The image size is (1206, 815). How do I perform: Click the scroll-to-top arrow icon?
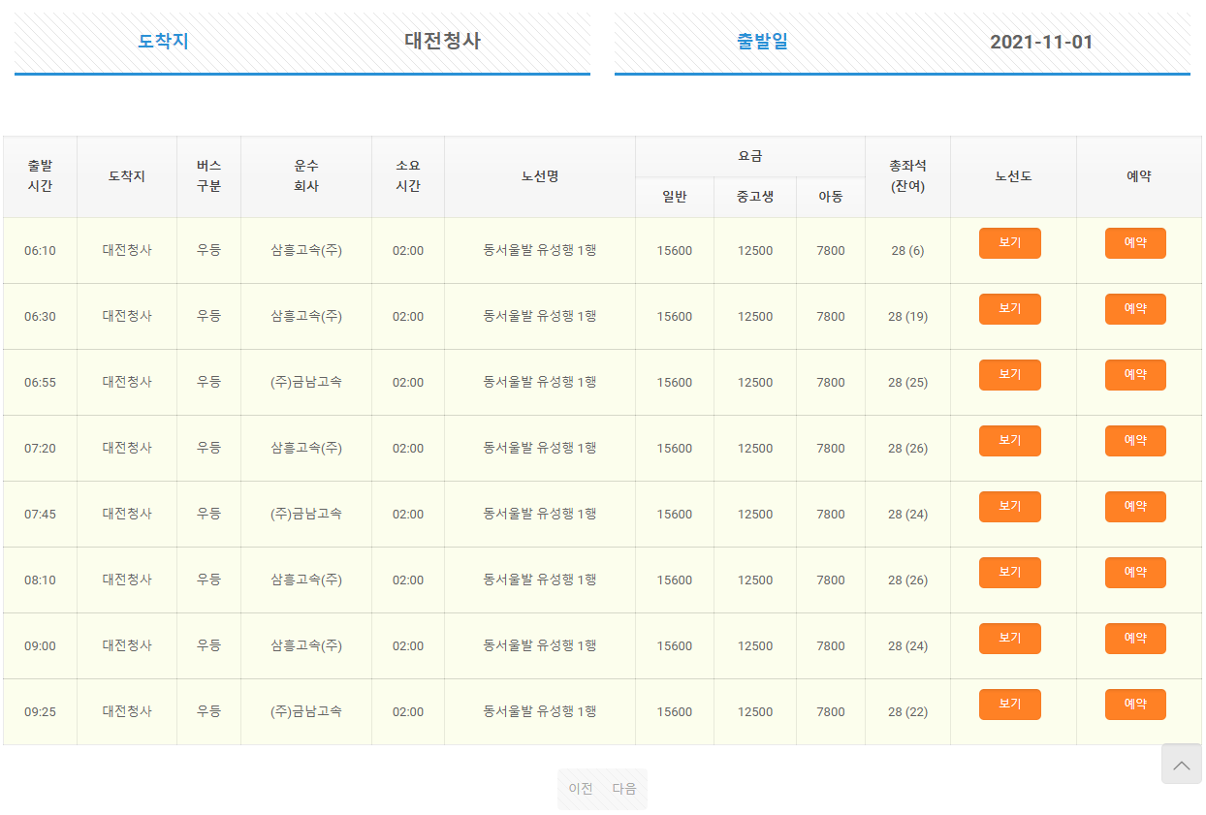pyautogui.click(x=1181, y=764)
